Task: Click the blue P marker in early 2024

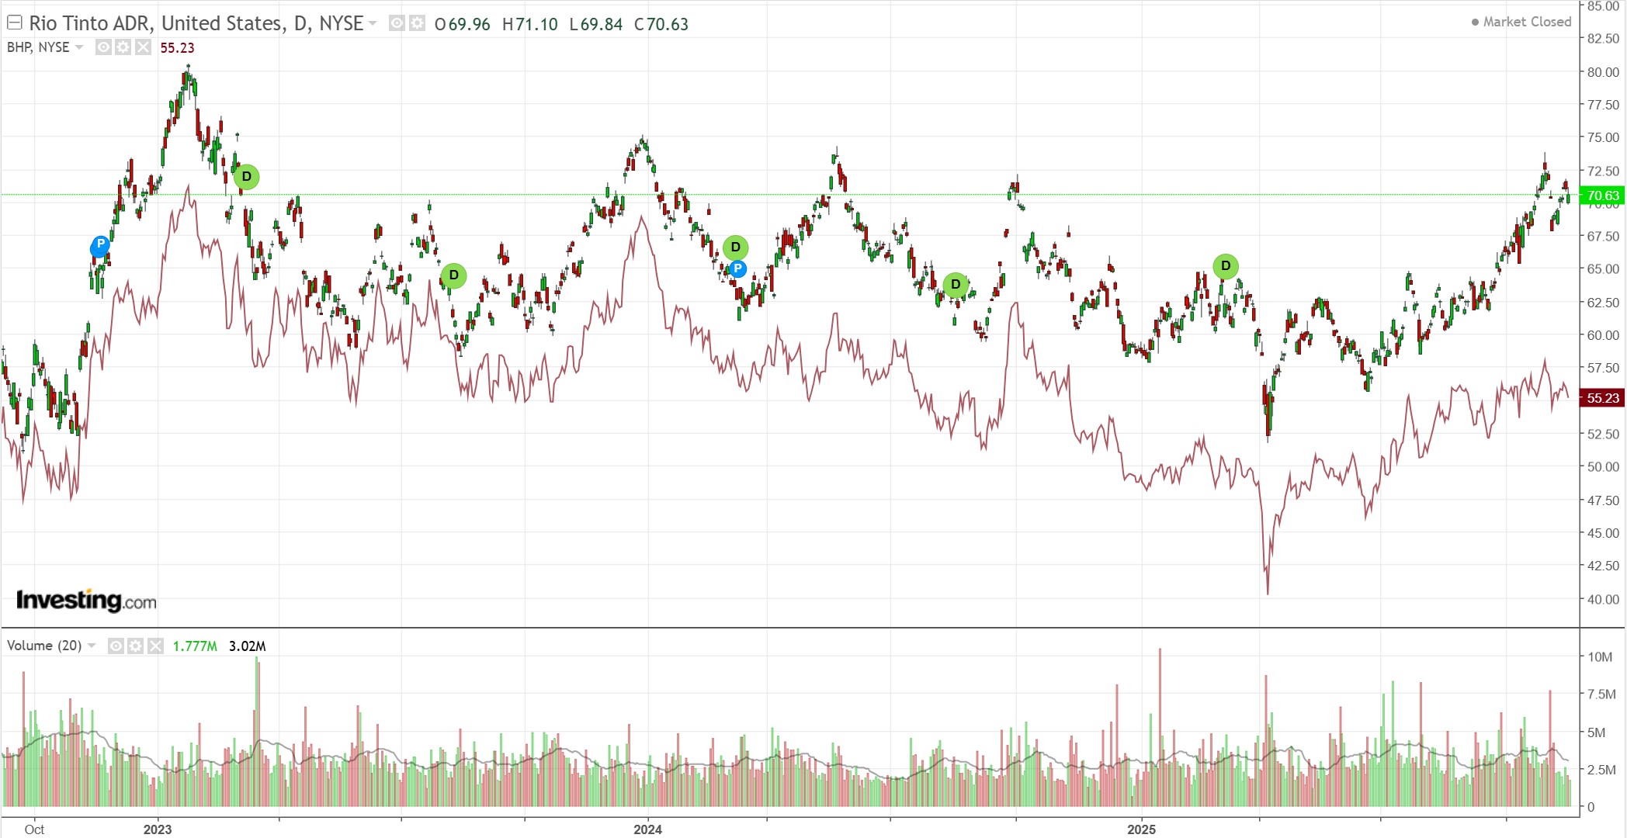Action: (x=737, y=269)
